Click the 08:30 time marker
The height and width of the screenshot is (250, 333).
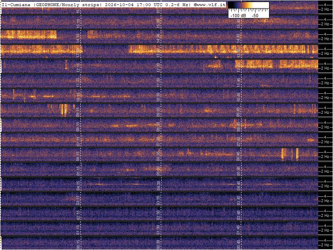pos(158,127)
